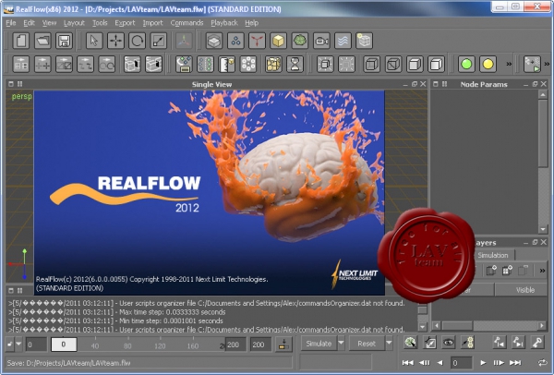This screenshot has height=375, width=554.
Task: Activate the Select arrow tool
Action: coord(94,41)
